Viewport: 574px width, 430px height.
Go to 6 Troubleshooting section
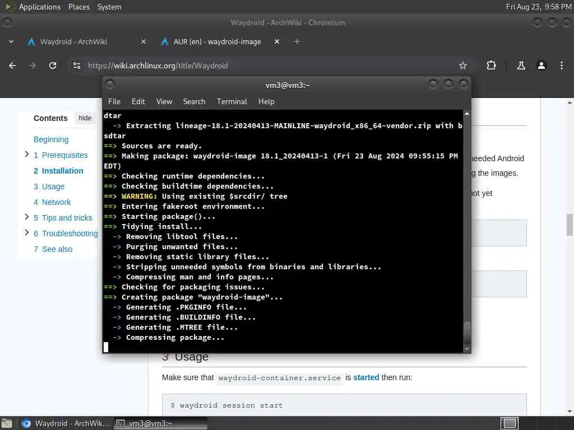click(66, 233)
